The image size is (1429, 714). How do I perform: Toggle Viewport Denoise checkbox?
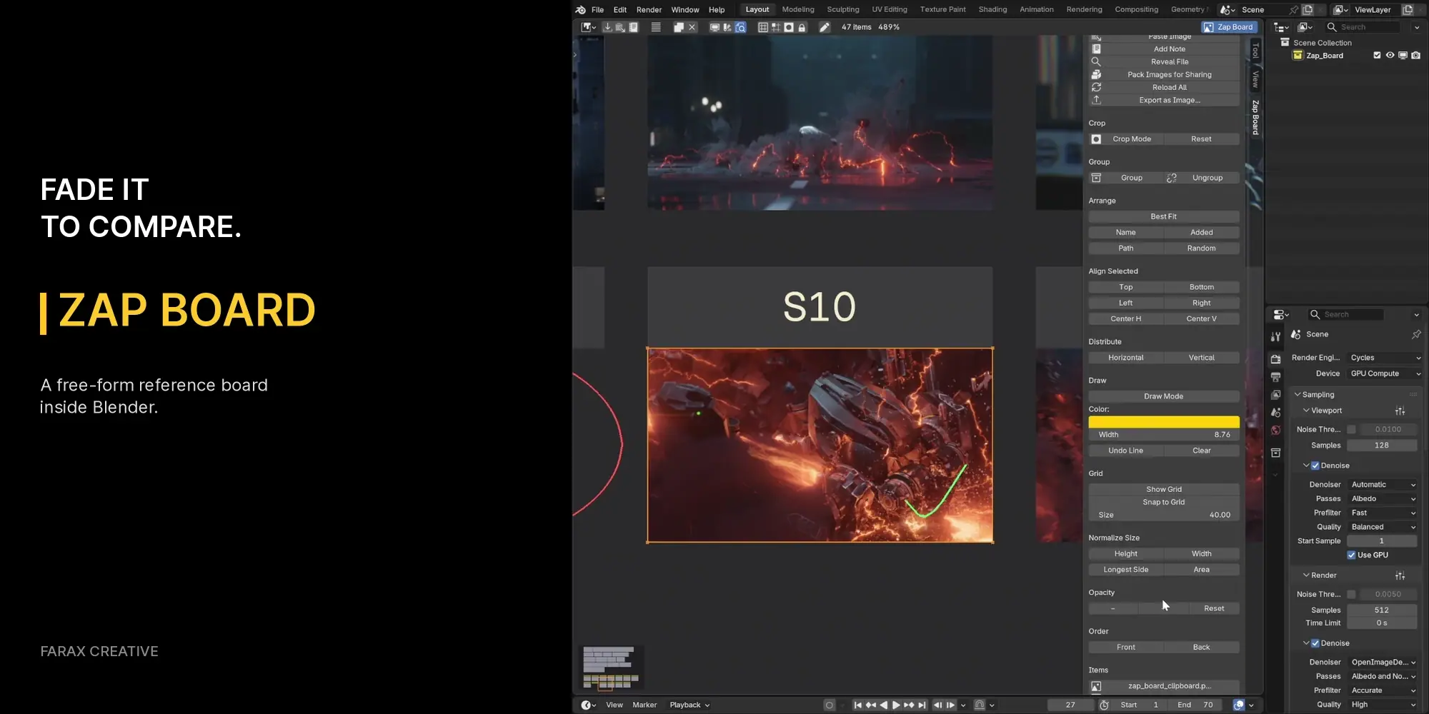click(1315, 466)
